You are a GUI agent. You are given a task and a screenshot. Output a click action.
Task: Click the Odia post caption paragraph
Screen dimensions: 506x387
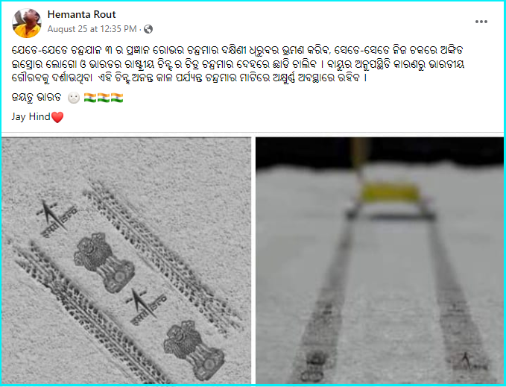[x=238, y=64]
